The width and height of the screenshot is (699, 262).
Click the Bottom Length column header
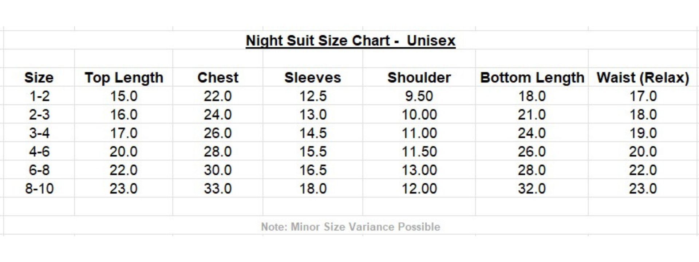click(x=532, y=78)
